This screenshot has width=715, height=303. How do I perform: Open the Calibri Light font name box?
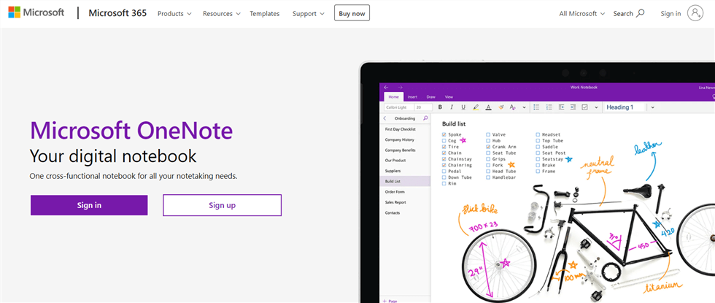[398, 107]
